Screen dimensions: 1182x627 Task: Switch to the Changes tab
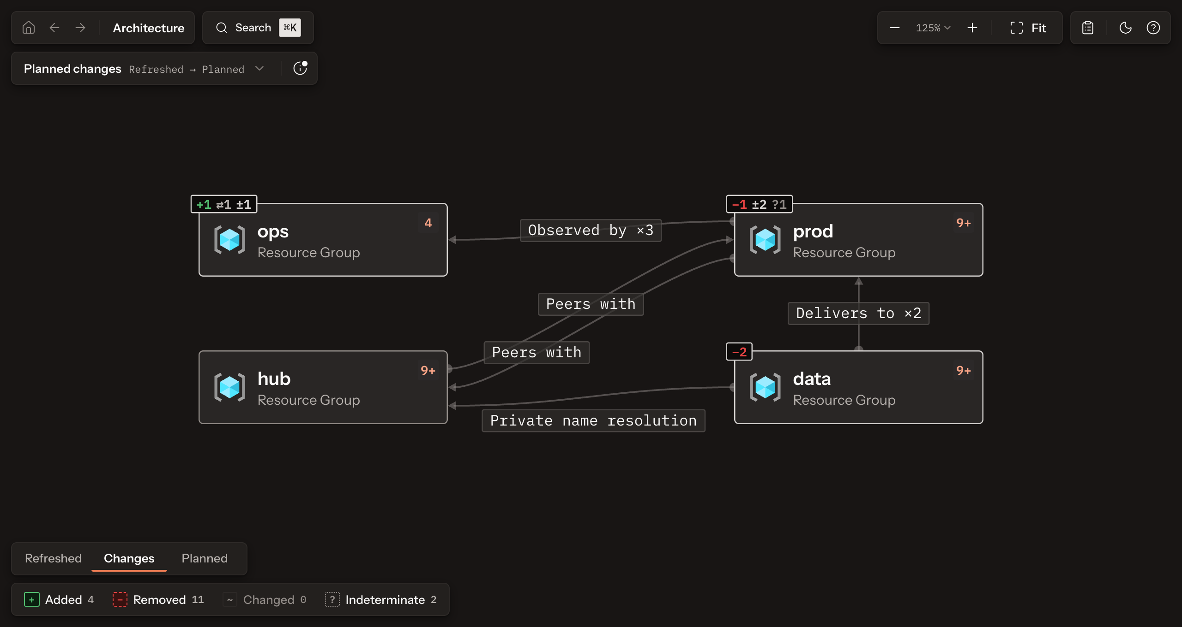129,558
